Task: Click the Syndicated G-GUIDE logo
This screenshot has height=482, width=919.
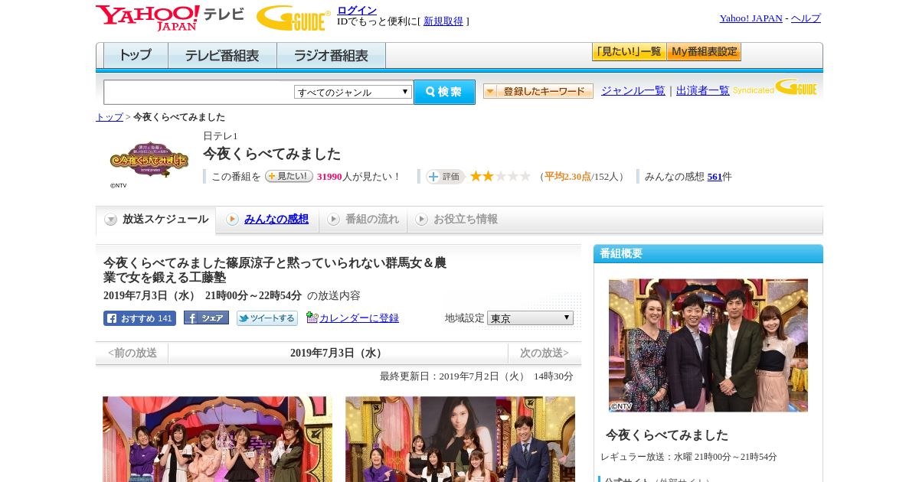Action: 775,87
